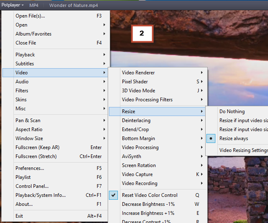
Task: Open the Extend/Crop submenu
Action: coord(157,129)
